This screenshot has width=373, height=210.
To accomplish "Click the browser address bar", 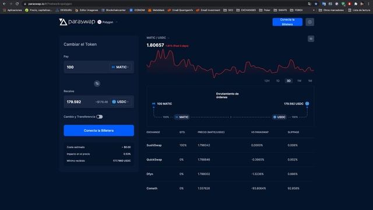I will [x=164, y=4].
